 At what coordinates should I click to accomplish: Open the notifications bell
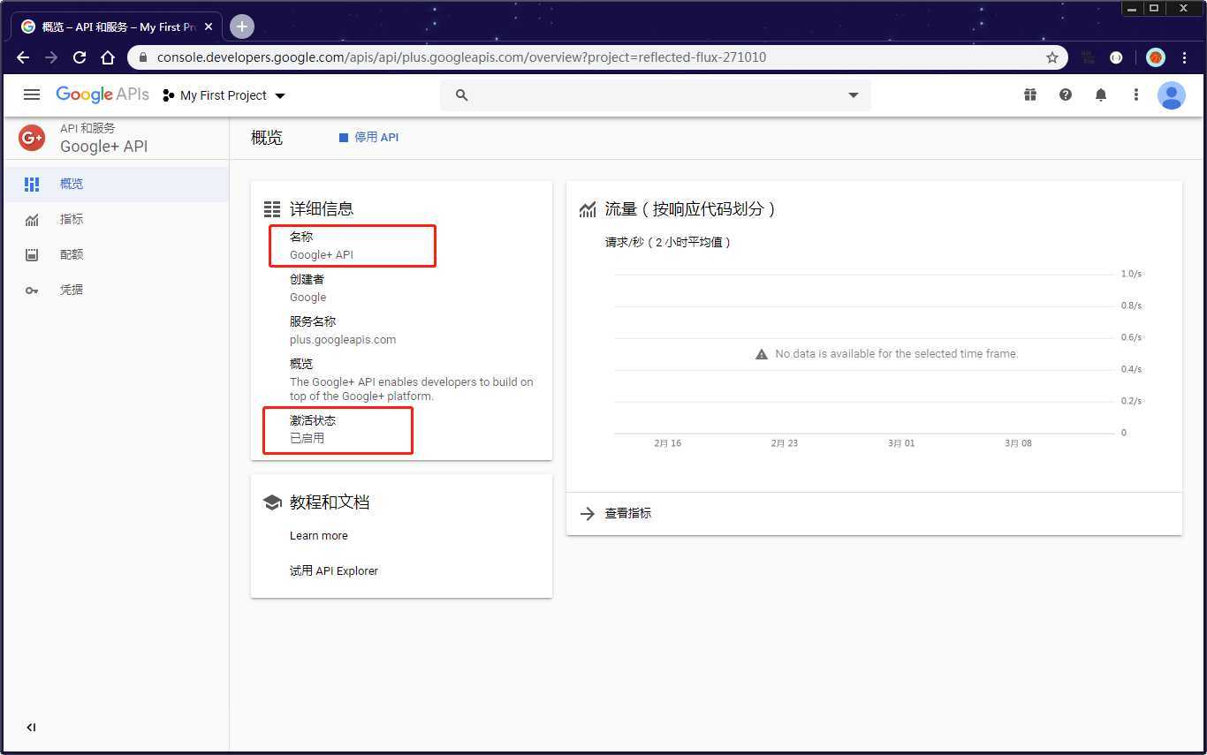[1101, 94]
